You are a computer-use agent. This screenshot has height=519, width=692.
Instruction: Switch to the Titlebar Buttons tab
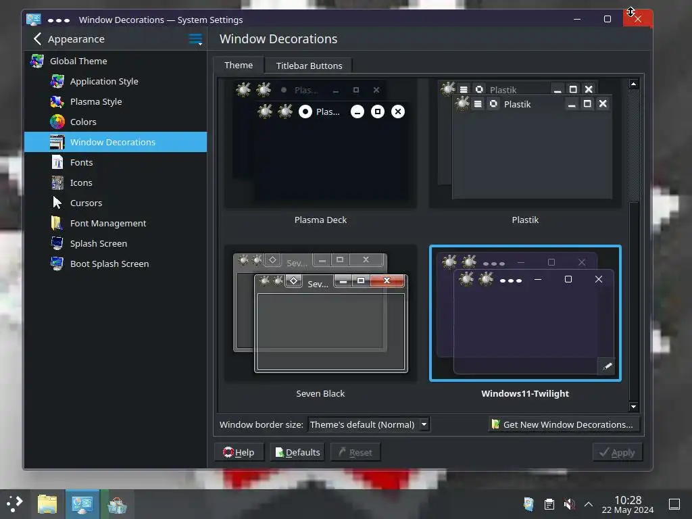click(x=309, y=66)
